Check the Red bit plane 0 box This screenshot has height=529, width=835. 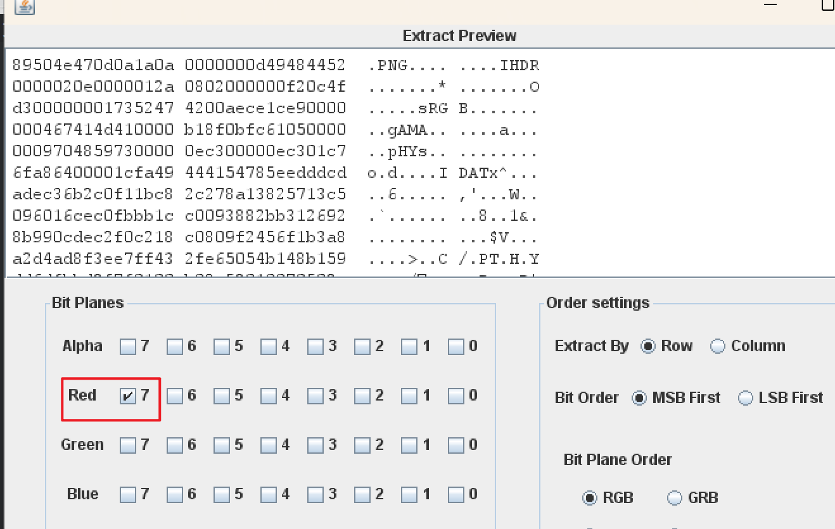[456, 396]
